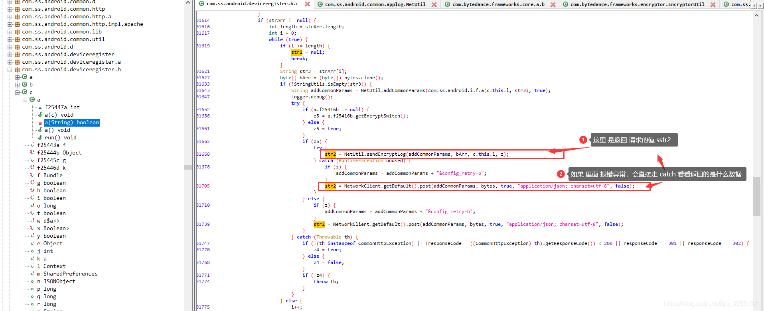Close the com.bytedance.frameworks.core.a.b tab
The width and height of the screenshot is (764, 311).
point(553,5)
